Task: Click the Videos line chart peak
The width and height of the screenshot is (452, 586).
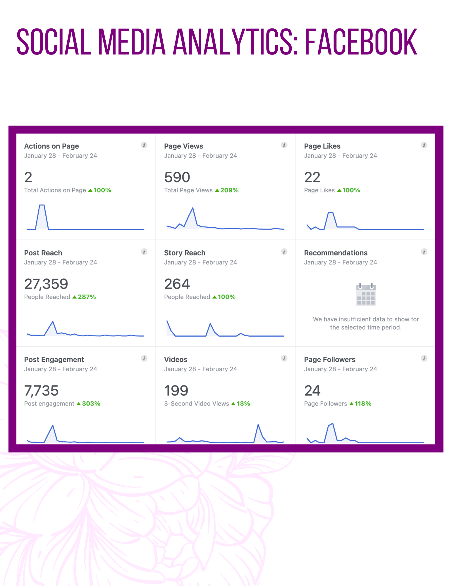Action: click(258, 425)
